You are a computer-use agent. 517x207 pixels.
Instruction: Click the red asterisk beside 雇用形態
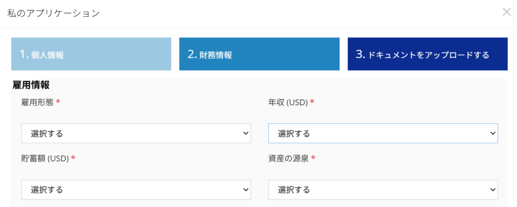tap(58, 101)
